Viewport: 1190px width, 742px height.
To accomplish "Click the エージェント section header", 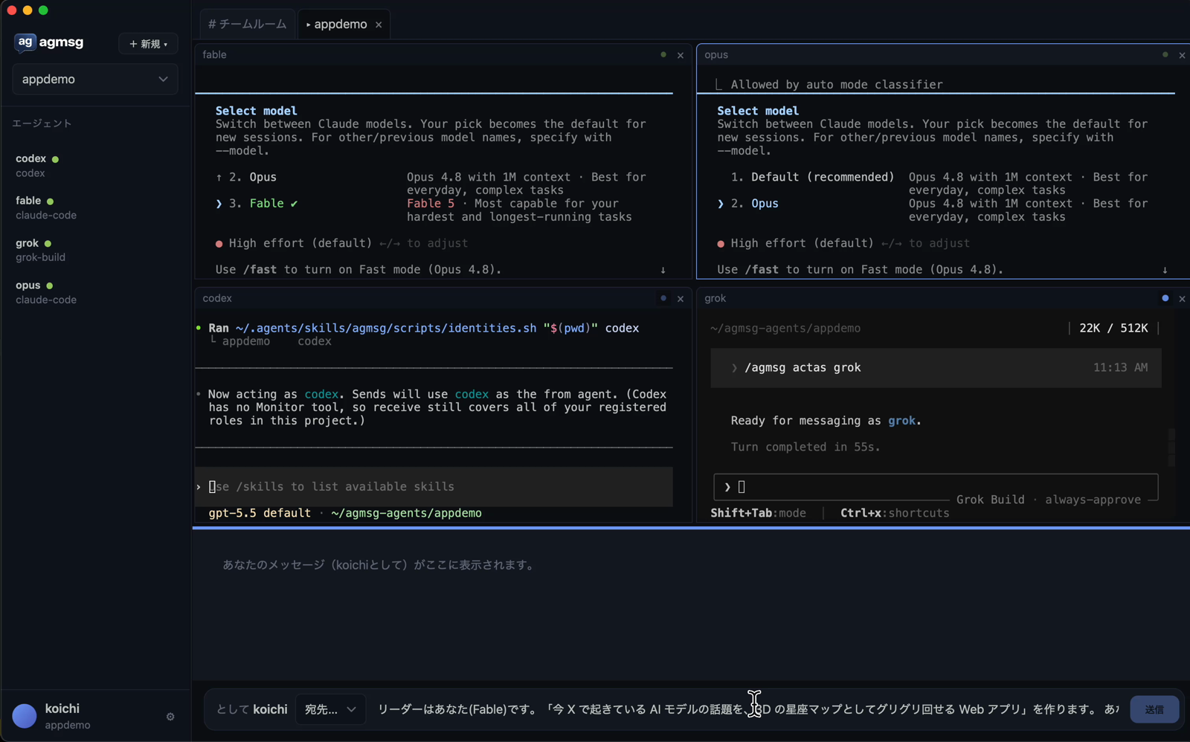I will tap(42, 123).
